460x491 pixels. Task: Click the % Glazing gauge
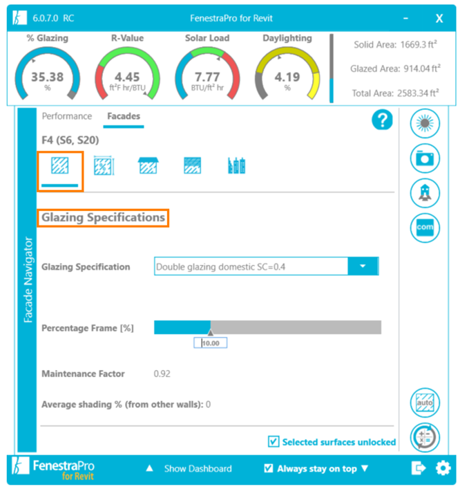pos(48,73)
